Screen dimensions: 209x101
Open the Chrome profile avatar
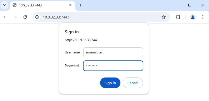[193, 17]
